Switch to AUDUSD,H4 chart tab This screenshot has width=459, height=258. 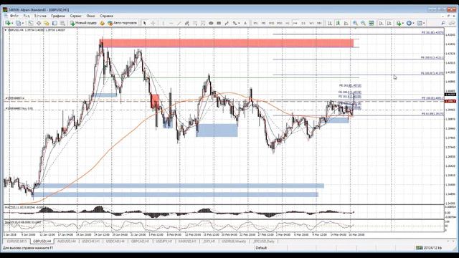coord(67,242)
